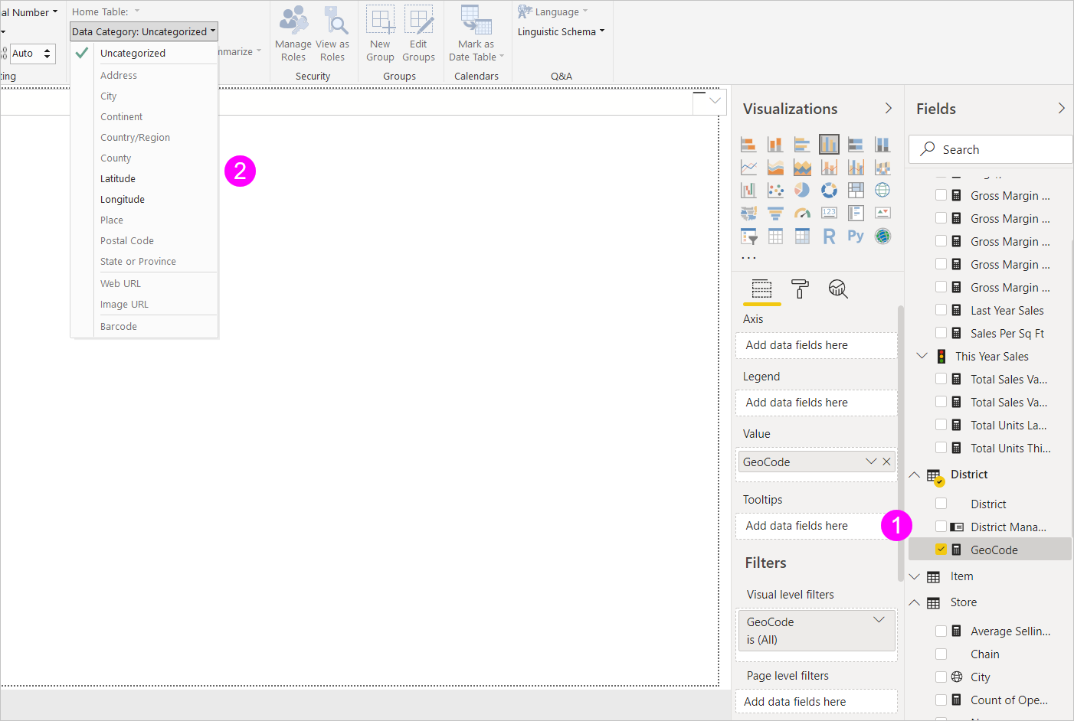This screenshot has width=1074, height=721.
Task: Insert the Python visual
Action: [856, 236]
